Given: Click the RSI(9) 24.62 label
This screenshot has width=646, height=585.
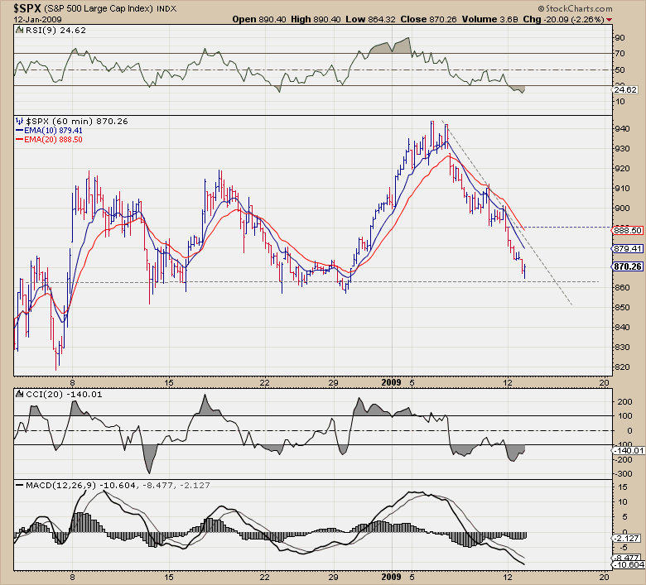Looking at the screenshot, I should click(x=55, y=30).
